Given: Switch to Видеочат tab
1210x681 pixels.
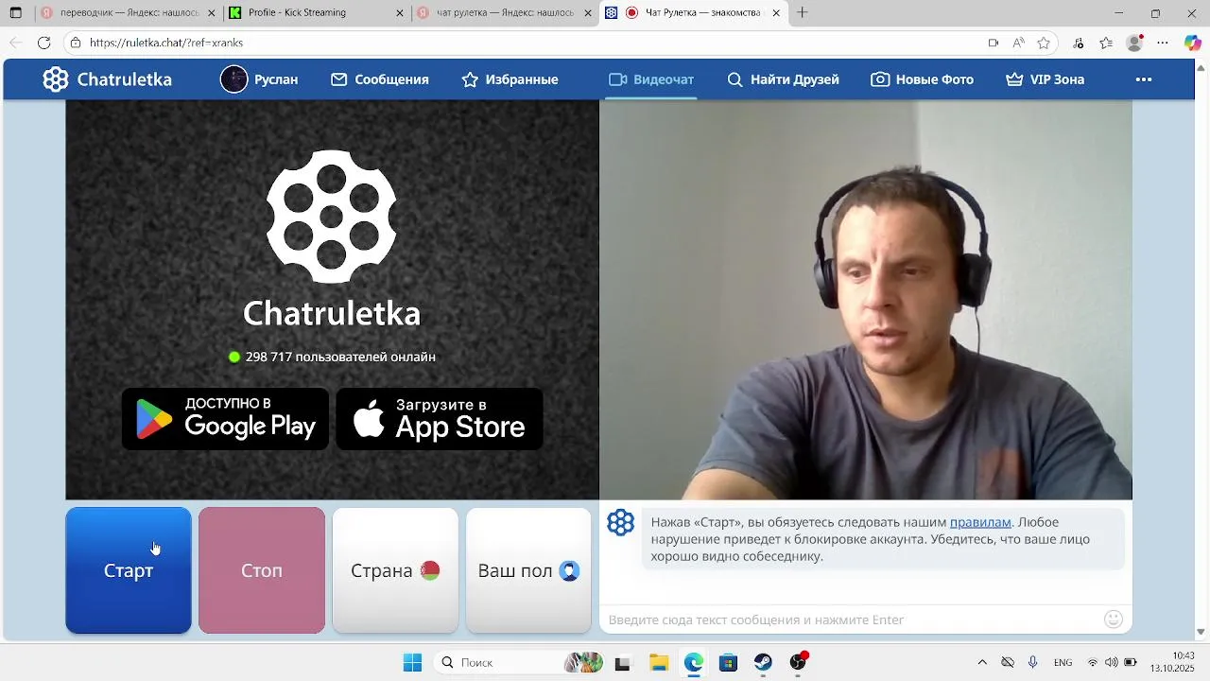Looking at the screenshot, I should click(651, 79).
